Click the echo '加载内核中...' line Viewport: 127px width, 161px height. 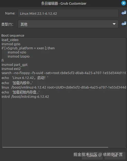pyautogui.click(x=17, y=83)
